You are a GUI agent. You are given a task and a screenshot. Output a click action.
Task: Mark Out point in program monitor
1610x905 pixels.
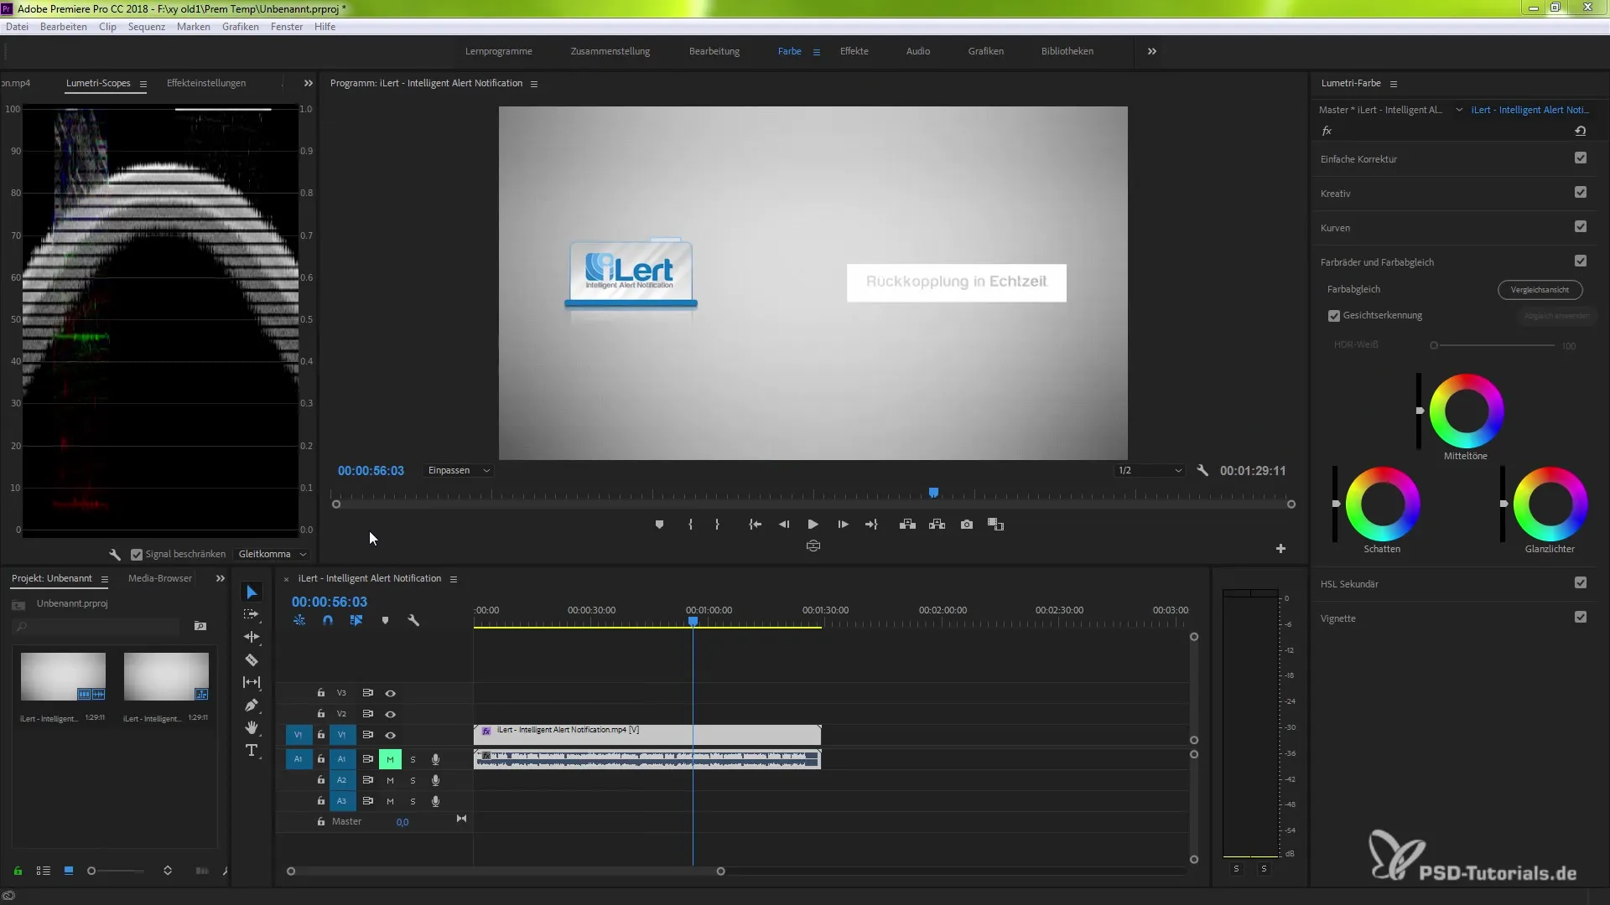pyautogui.click(x=717, y=525)
